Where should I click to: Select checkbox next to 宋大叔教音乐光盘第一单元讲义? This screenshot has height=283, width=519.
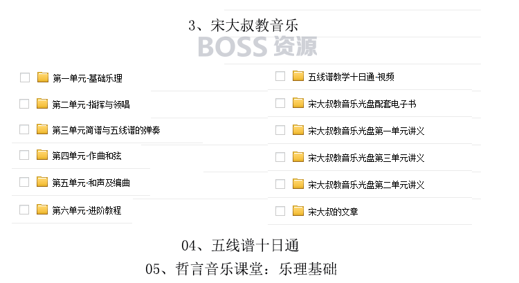tap(280, 130)
